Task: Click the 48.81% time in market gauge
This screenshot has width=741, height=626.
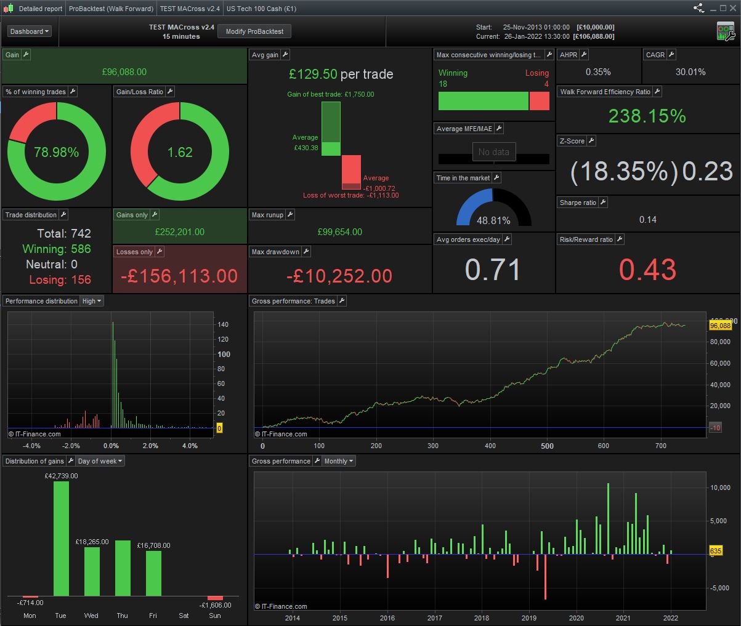Action: [x=493, y=207]
